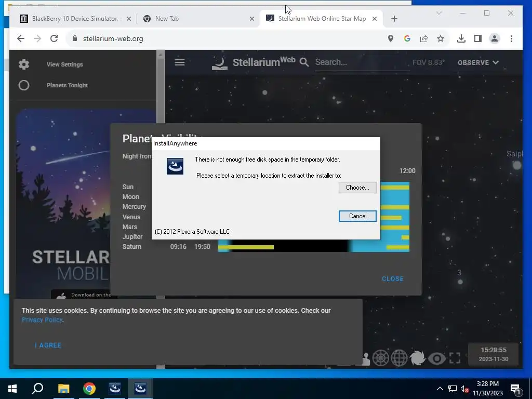Click the Stellarium Web crescent logo

click(220, 63)
